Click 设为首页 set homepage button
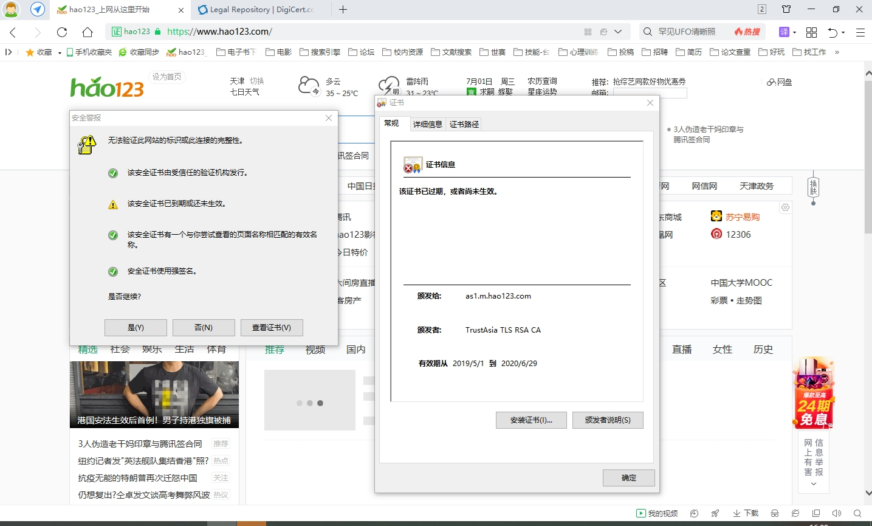Image resolution: width=872 pixels, height=526 pixels. coord(167,77)
